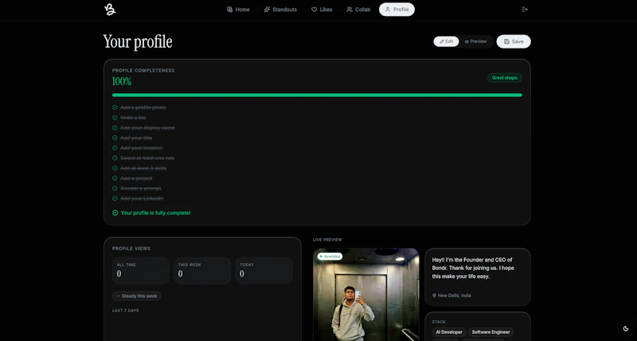
Task: Click check icon beside Answer a prompt
Action: (115, 189)
